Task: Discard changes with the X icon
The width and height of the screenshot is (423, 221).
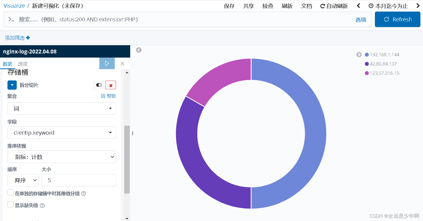Action: [122, 63]
